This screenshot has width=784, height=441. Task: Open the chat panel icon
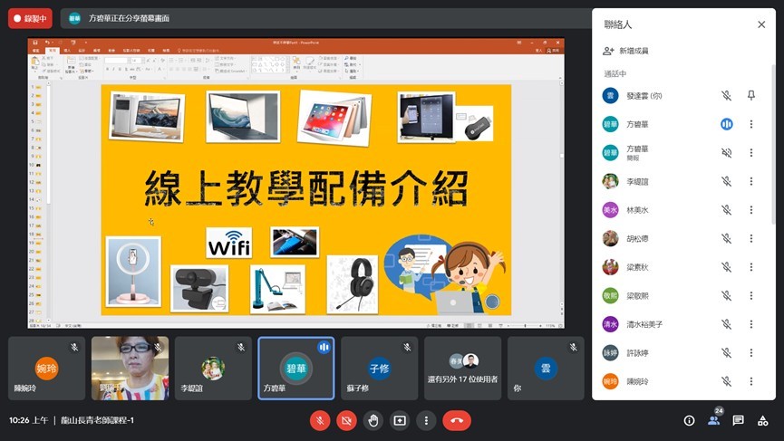[738, 420]
